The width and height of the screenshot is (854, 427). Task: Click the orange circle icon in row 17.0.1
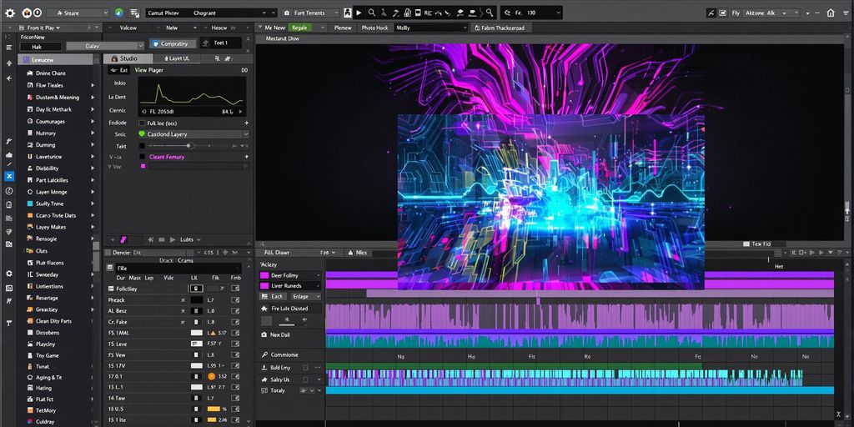click(212, 376)
